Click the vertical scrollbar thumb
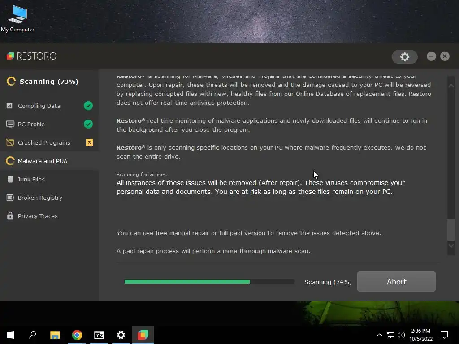The image size is (459, 344). (x=451, y=230)
